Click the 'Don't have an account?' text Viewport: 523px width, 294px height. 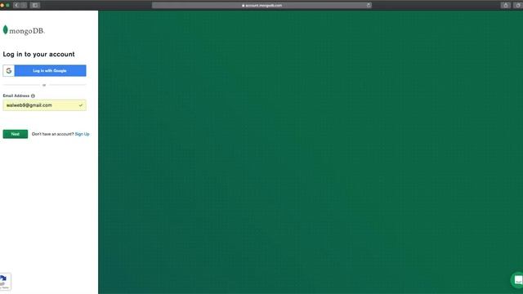tap(52, 134)
